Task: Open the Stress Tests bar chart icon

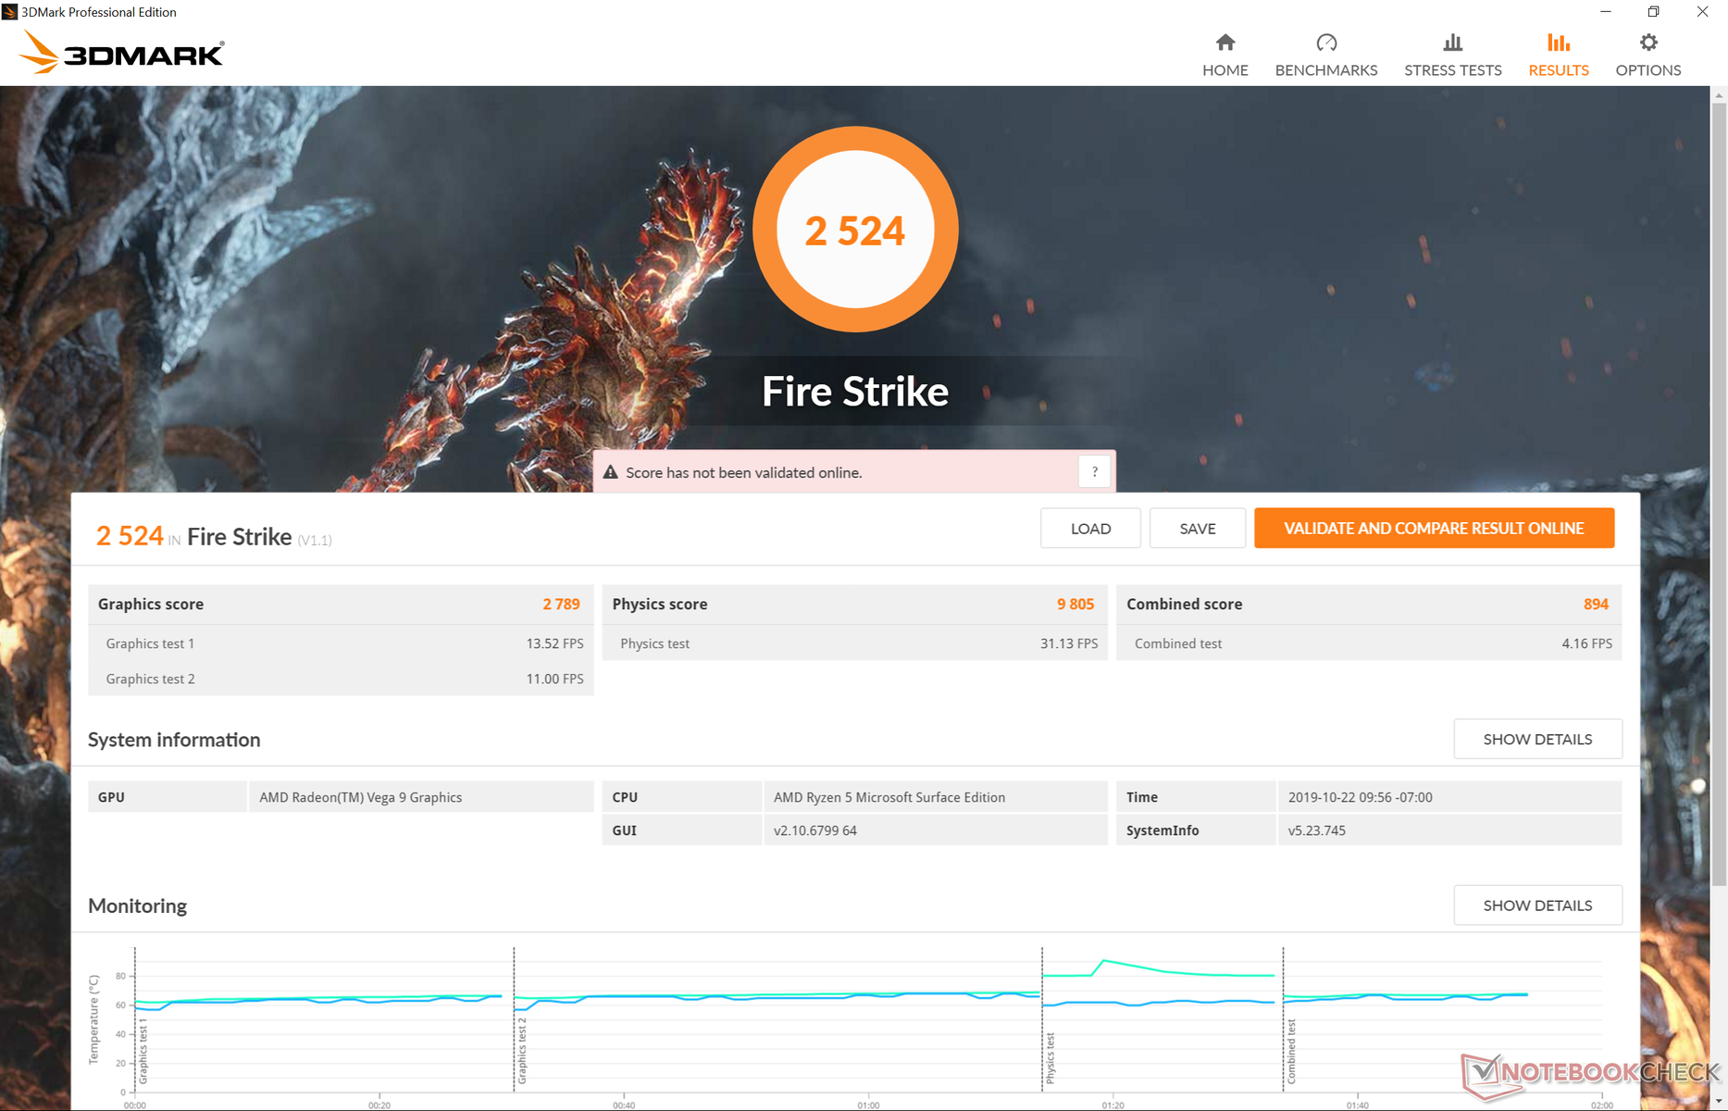Action: point(1453,43)
